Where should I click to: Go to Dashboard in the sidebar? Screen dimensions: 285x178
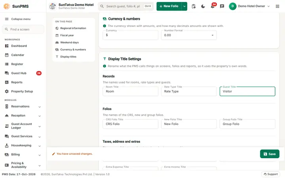(x=23, y=46)
